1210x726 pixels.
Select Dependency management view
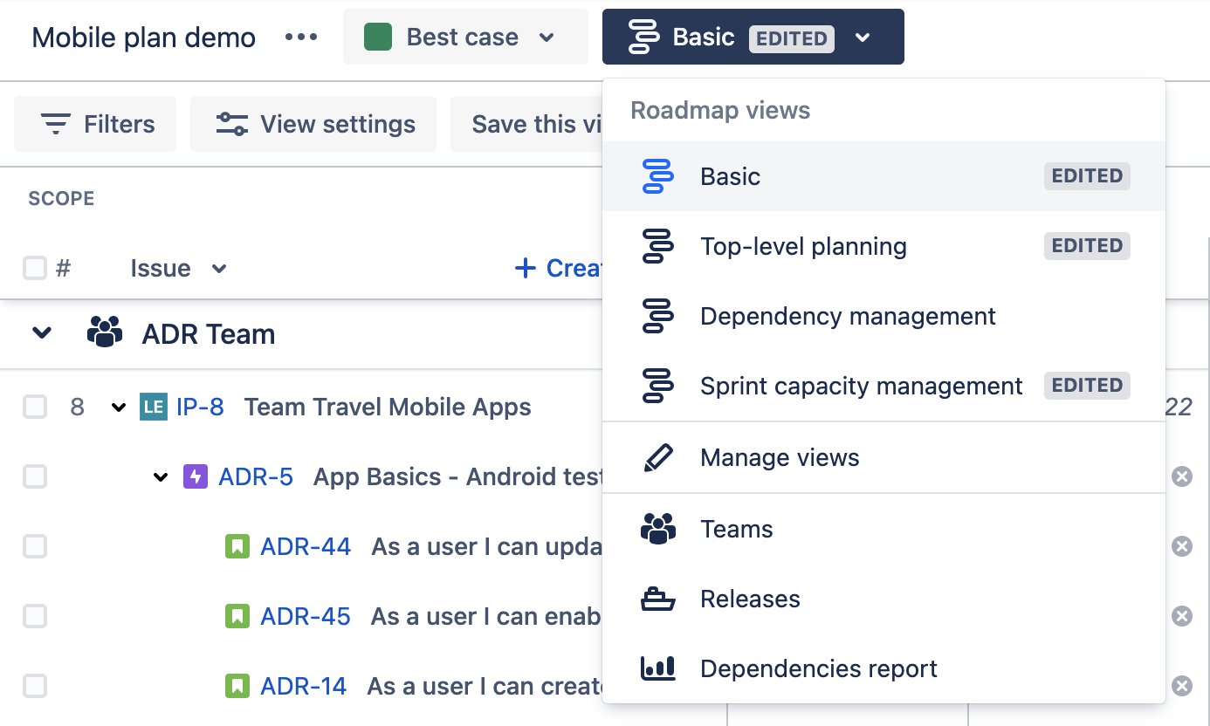(847, 316)
